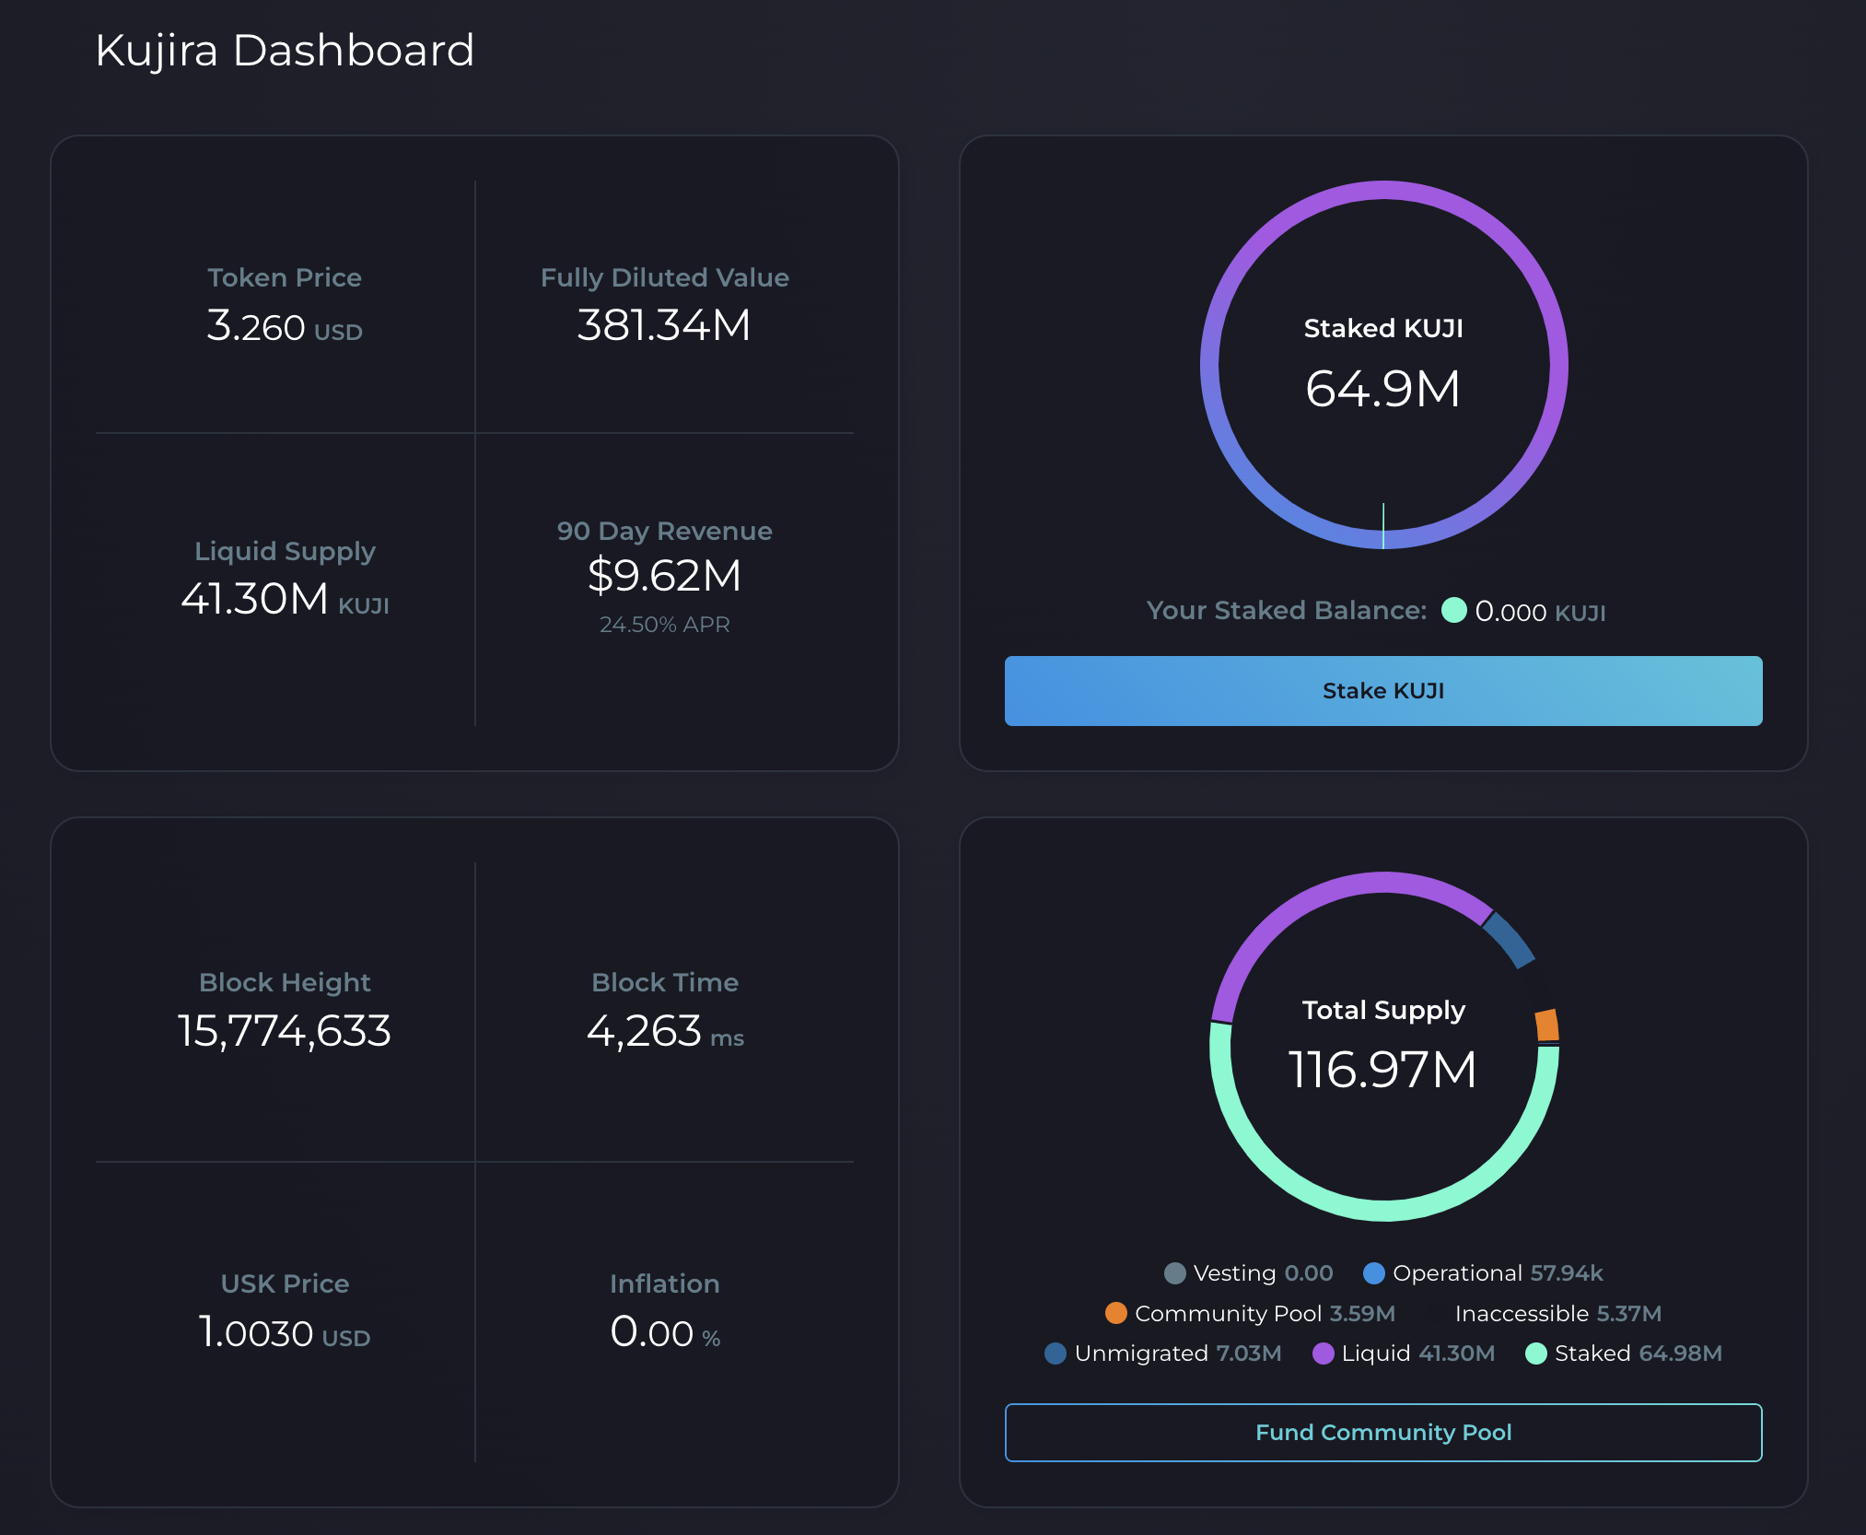Viewport: 1866px width, 1535px height.
Task: Click the Staked KUJI 64.9M ring value
Action: 1383,389
